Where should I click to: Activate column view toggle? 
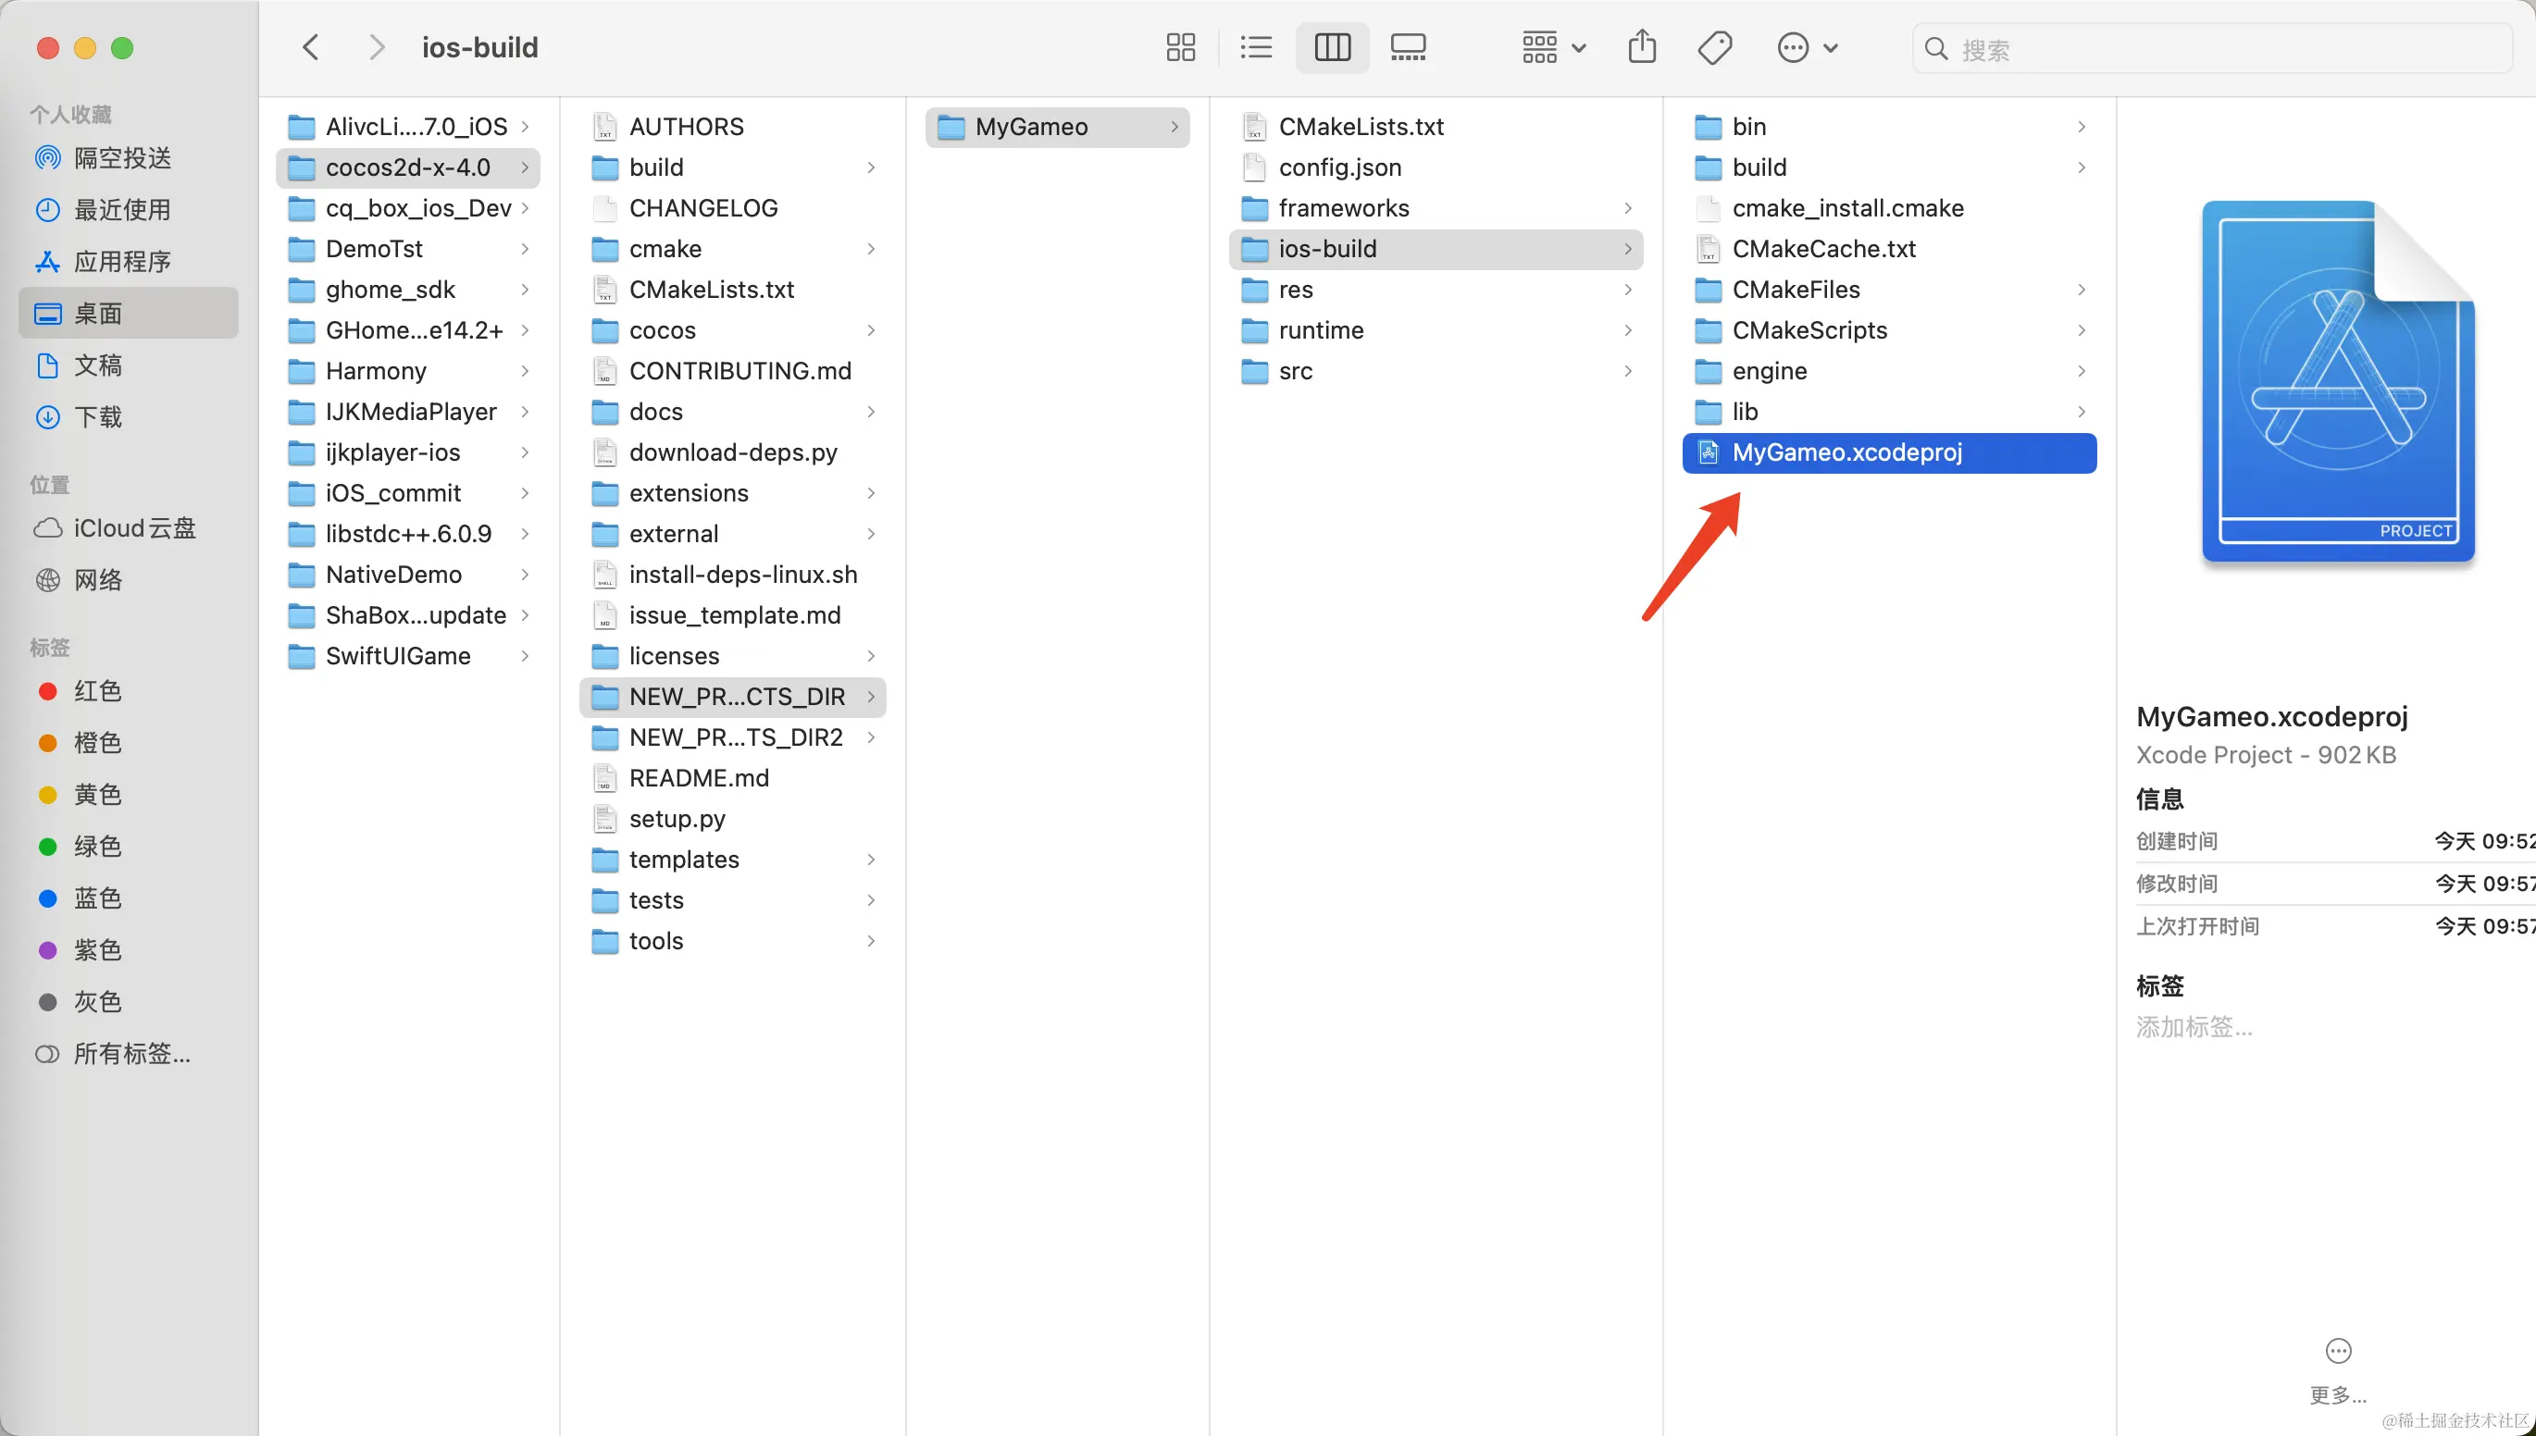click(1332, 47)
